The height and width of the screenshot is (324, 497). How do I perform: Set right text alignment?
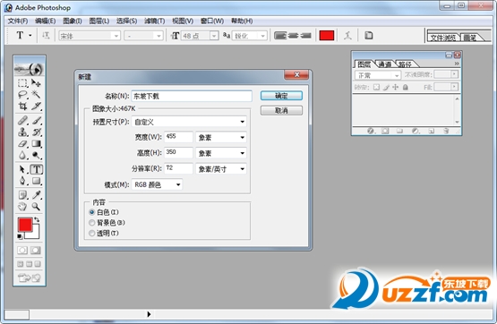point(306,36)
